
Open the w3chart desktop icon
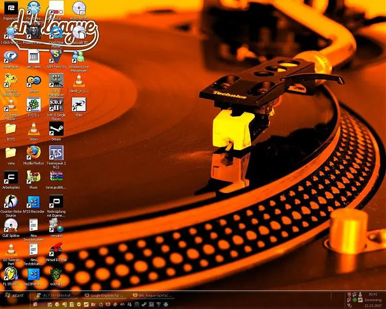pyautogui.click(x=56, y=273)
